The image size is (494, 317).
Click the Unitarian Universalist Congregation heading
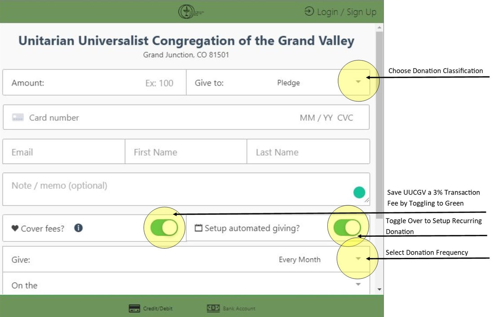pos(186,41)
